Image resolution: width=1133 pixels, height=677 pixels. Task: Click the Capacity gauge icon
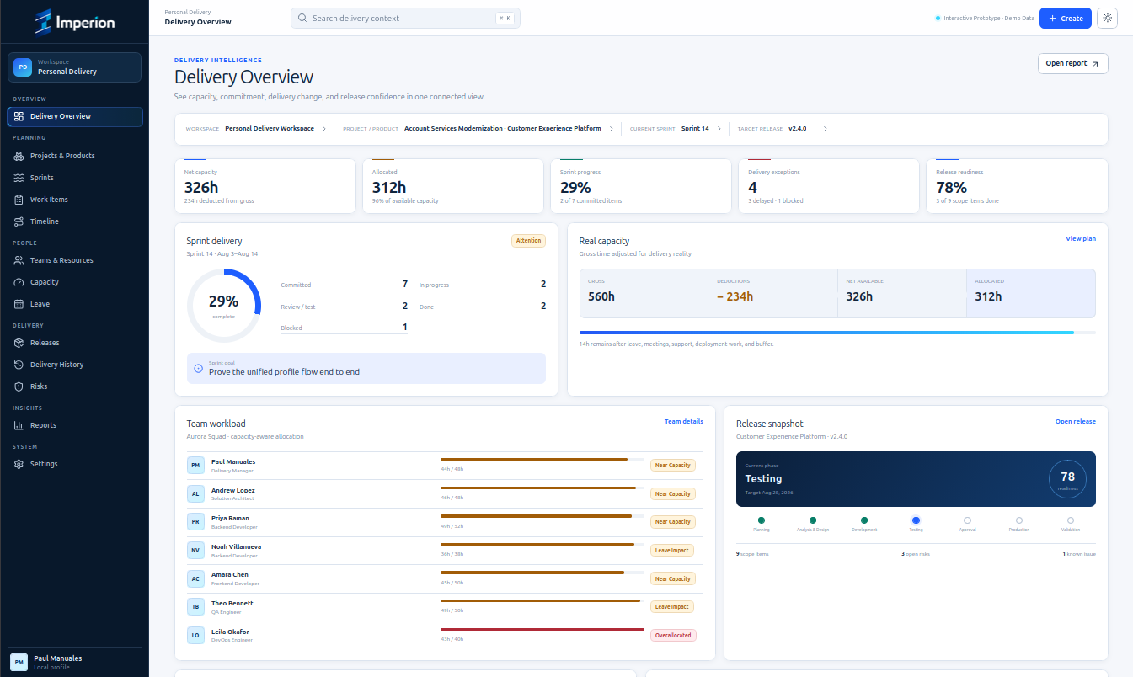click(19, 282)
